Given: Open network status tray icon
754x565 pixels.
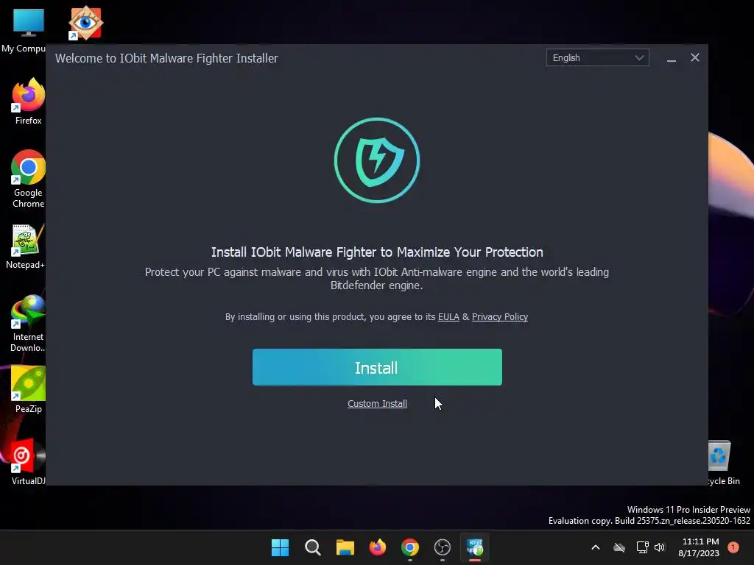Looking at the screenshot, I should coord(642,547).
